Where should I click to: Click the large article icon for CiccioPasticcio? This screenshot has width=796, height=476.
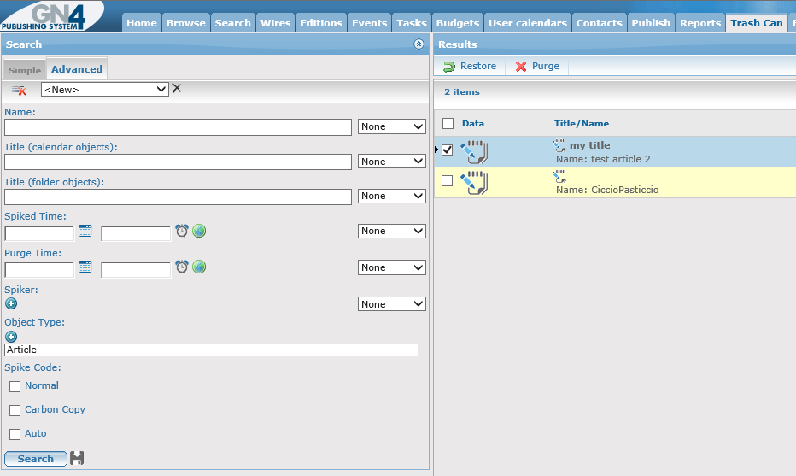tap(474, 183)
